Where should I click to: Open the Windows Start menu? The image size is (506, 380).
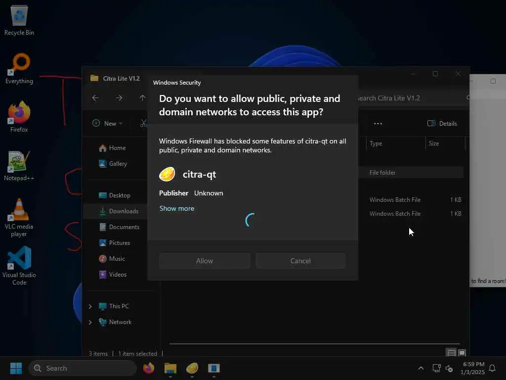point(16,368)
